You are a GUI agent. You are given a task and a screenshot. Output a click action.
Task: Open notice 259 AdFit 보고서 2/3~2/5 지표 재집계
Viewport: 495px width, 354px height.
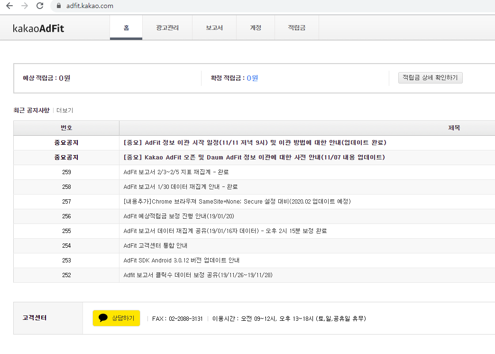[x=176, y=172]
